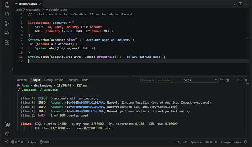Switch to the Debug Console tab
252x147 pixels.
tap(54, 80)
